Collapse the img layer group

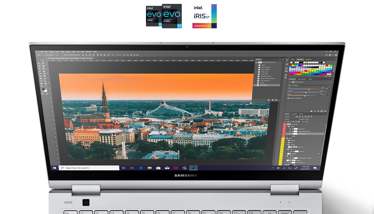tap(286, 139)
